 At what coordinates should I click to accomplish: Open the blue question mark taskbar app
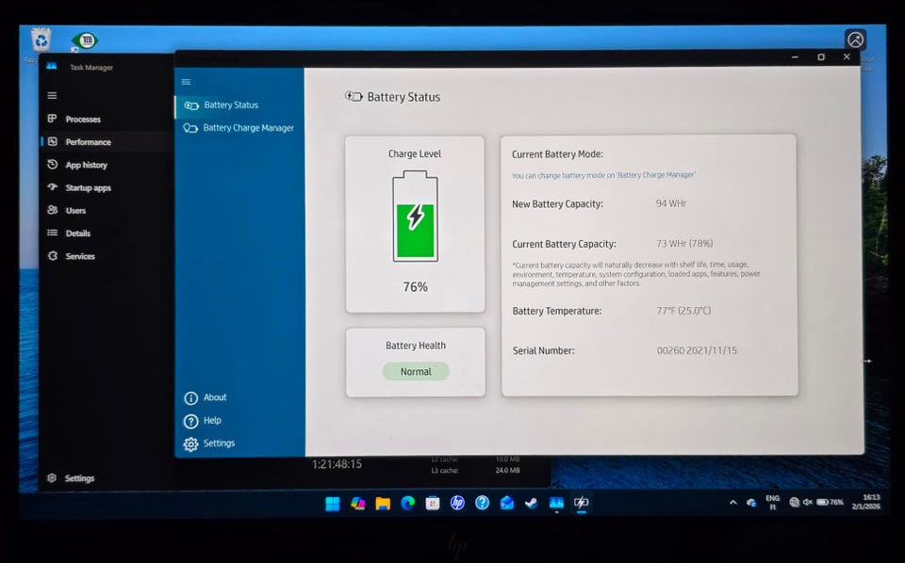pyautogui.click(x=482, y=504)
